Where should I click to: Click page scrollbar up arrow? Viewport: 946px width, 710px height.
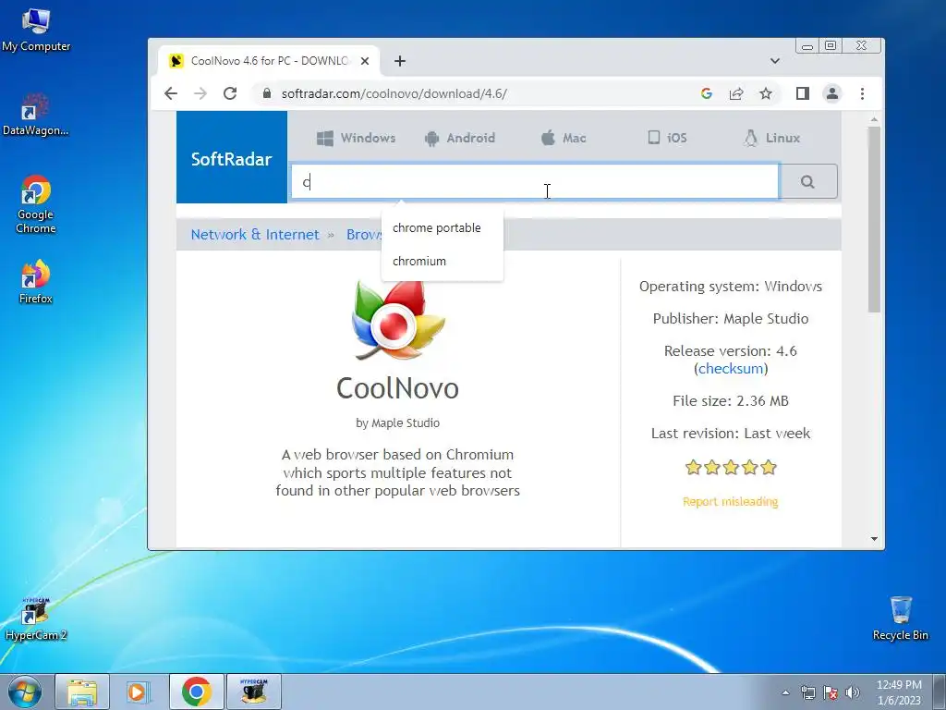click(x=874, y=119)
